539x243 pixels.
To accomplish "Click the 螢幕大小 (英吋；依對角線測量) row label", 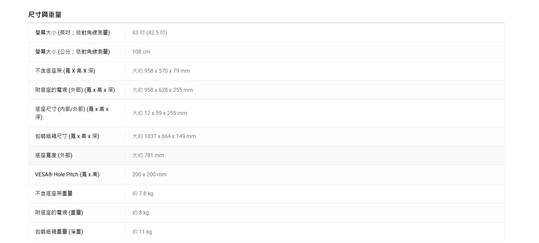I will click(x=72, y=33).
